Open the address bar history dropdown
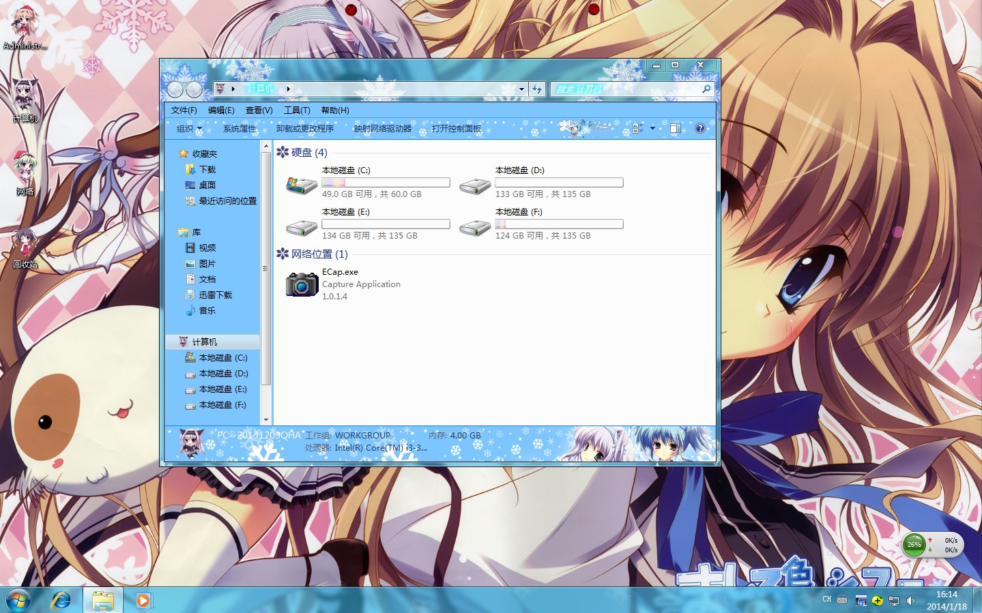This screenshot has height=613, width=982. click(521, 89)
